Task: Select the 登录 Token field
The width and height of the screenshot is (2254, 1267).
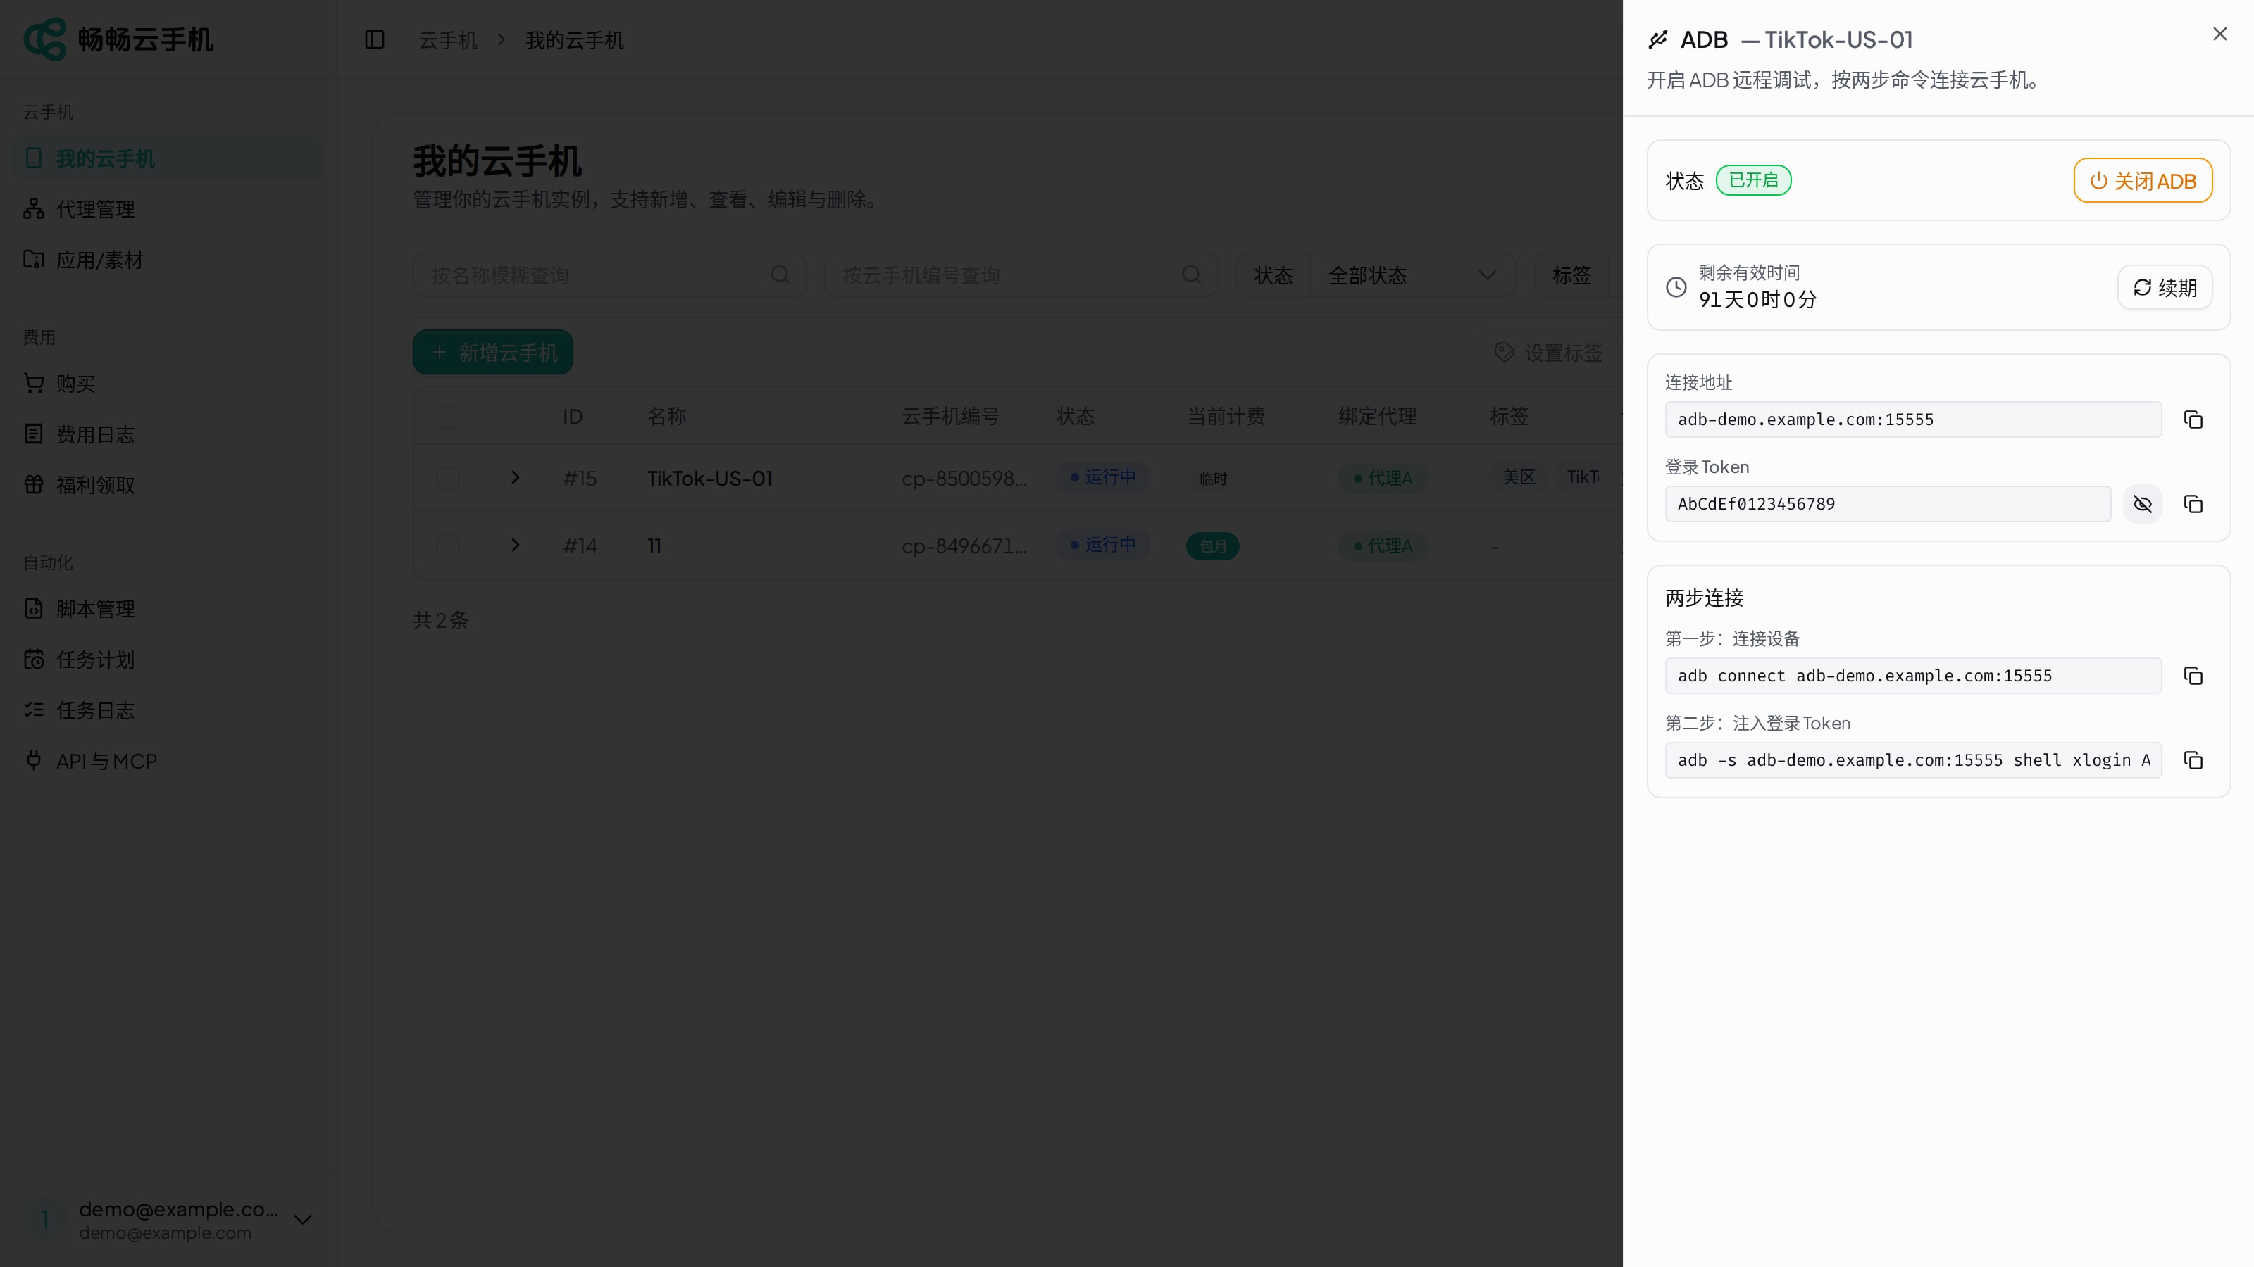Action: (x=1888, y=504)
